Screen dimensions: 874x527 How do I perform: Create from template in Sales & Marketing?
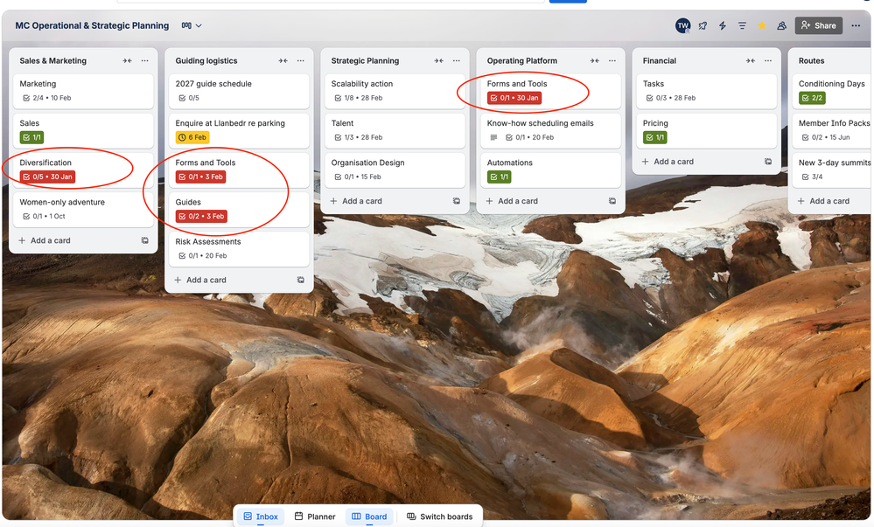(145, 240)
